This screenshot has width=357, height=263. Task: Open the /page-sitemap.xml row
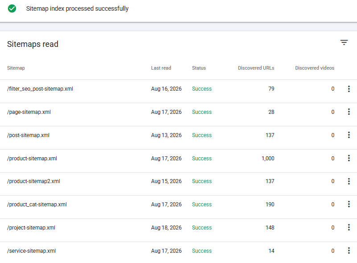click(x=178, y=112)
